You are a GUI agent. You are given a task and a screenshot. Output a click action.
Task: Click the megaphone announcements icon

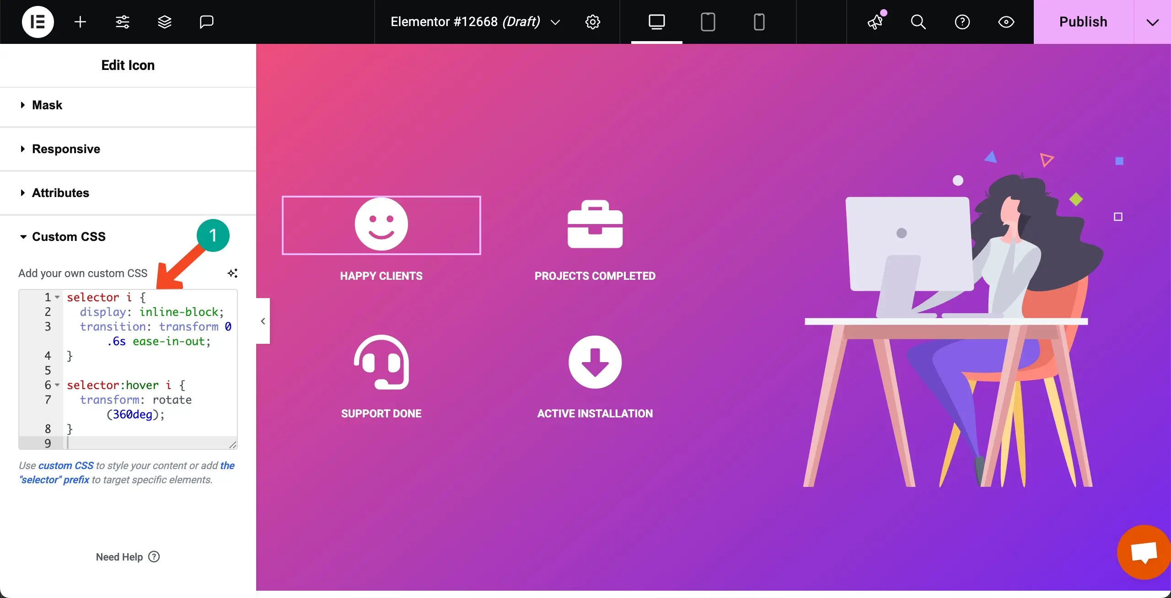point(875,21)
